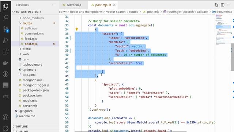Expand the static folder
This screenshot has width=234, height=132.
(x=27, y=49)
